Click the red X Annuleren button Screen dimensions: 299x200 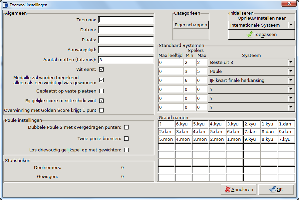pos(238,189)
